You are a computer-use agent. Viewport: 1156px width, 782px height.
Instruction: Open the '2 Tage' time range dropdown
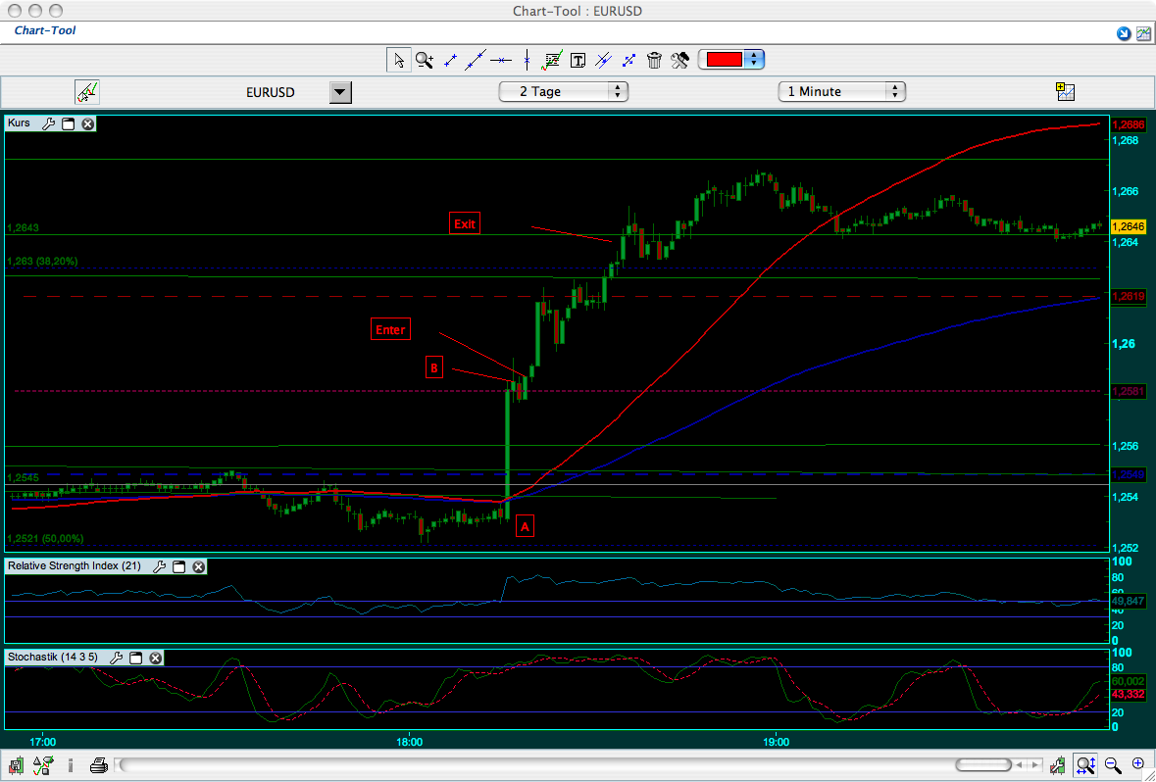564,91
